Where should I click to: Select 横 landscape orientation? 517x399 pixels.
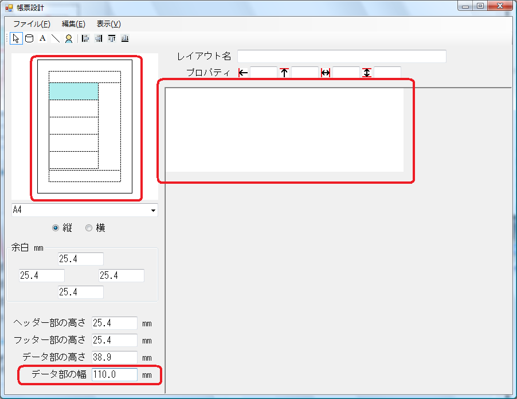(x=89, y=228)
